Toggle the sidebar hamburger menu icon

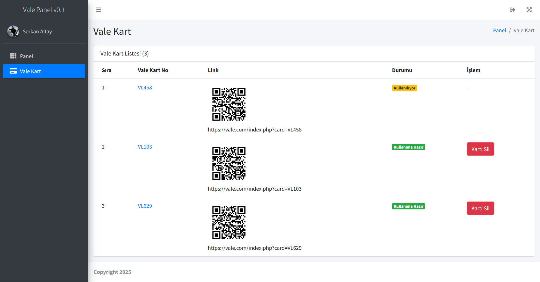coord(99,10)
